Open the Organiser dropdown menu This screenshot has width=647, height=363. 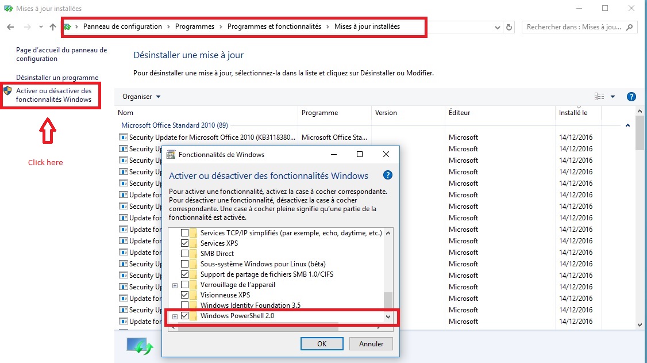[x=141, y=97]
